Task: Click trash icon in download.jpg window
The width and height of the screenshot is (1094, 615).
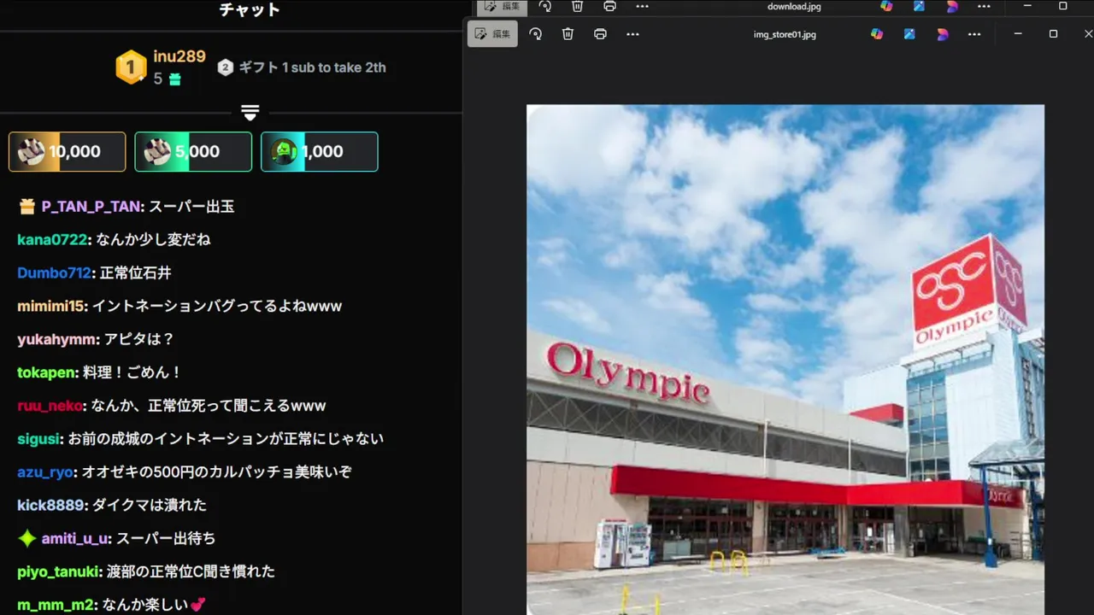Action: pyautogui.click(x=577, y=6)
